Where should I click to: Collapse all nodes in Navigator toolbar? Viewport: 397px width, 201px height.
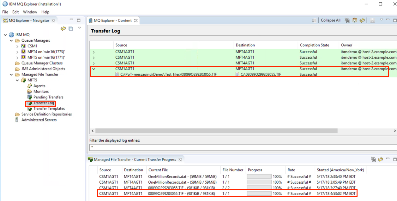71,29
